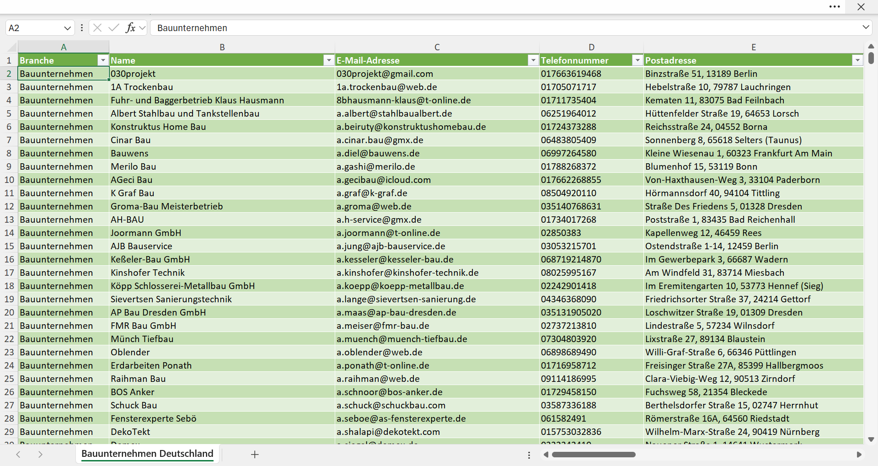Click the vertical dots beside the Name Box
The height and width of the screenshot is (466, 878).
click(x=82, y=28)
